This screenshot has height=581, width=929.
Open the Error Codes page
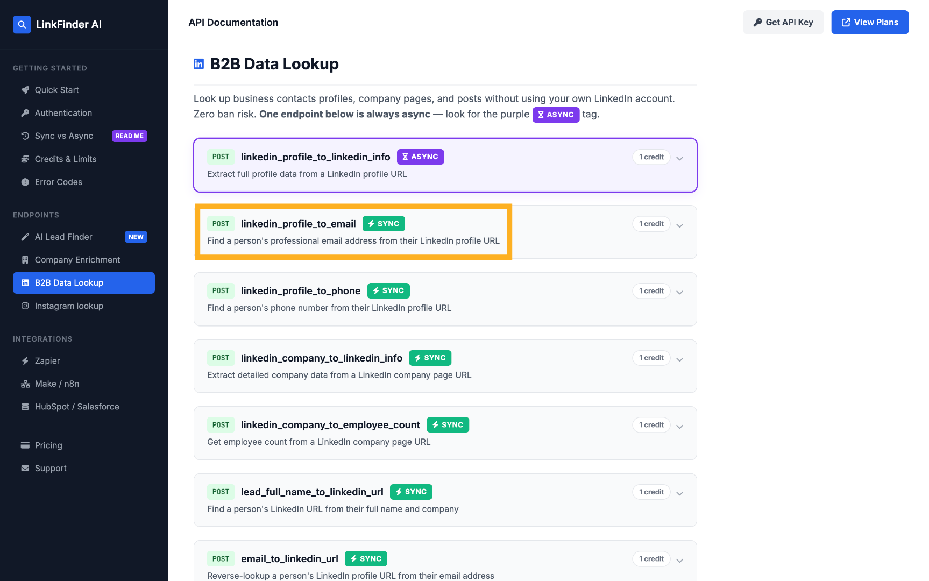point(84,182)
